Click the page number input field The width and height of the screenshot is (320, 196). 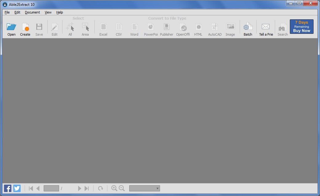pos(51,188)
